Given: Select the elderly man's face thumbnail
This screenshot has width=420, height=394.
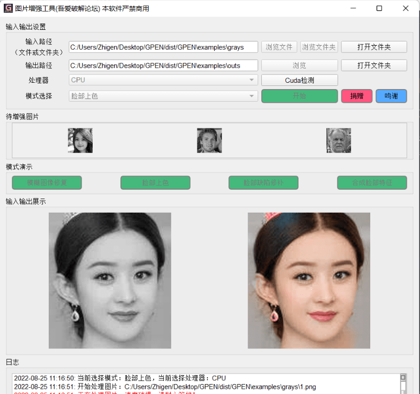Looking at the screenshot, I should coord(338,140).
